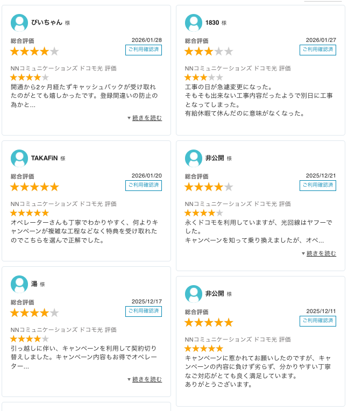Click the overall star rating on 湯's review

(34, 313)
